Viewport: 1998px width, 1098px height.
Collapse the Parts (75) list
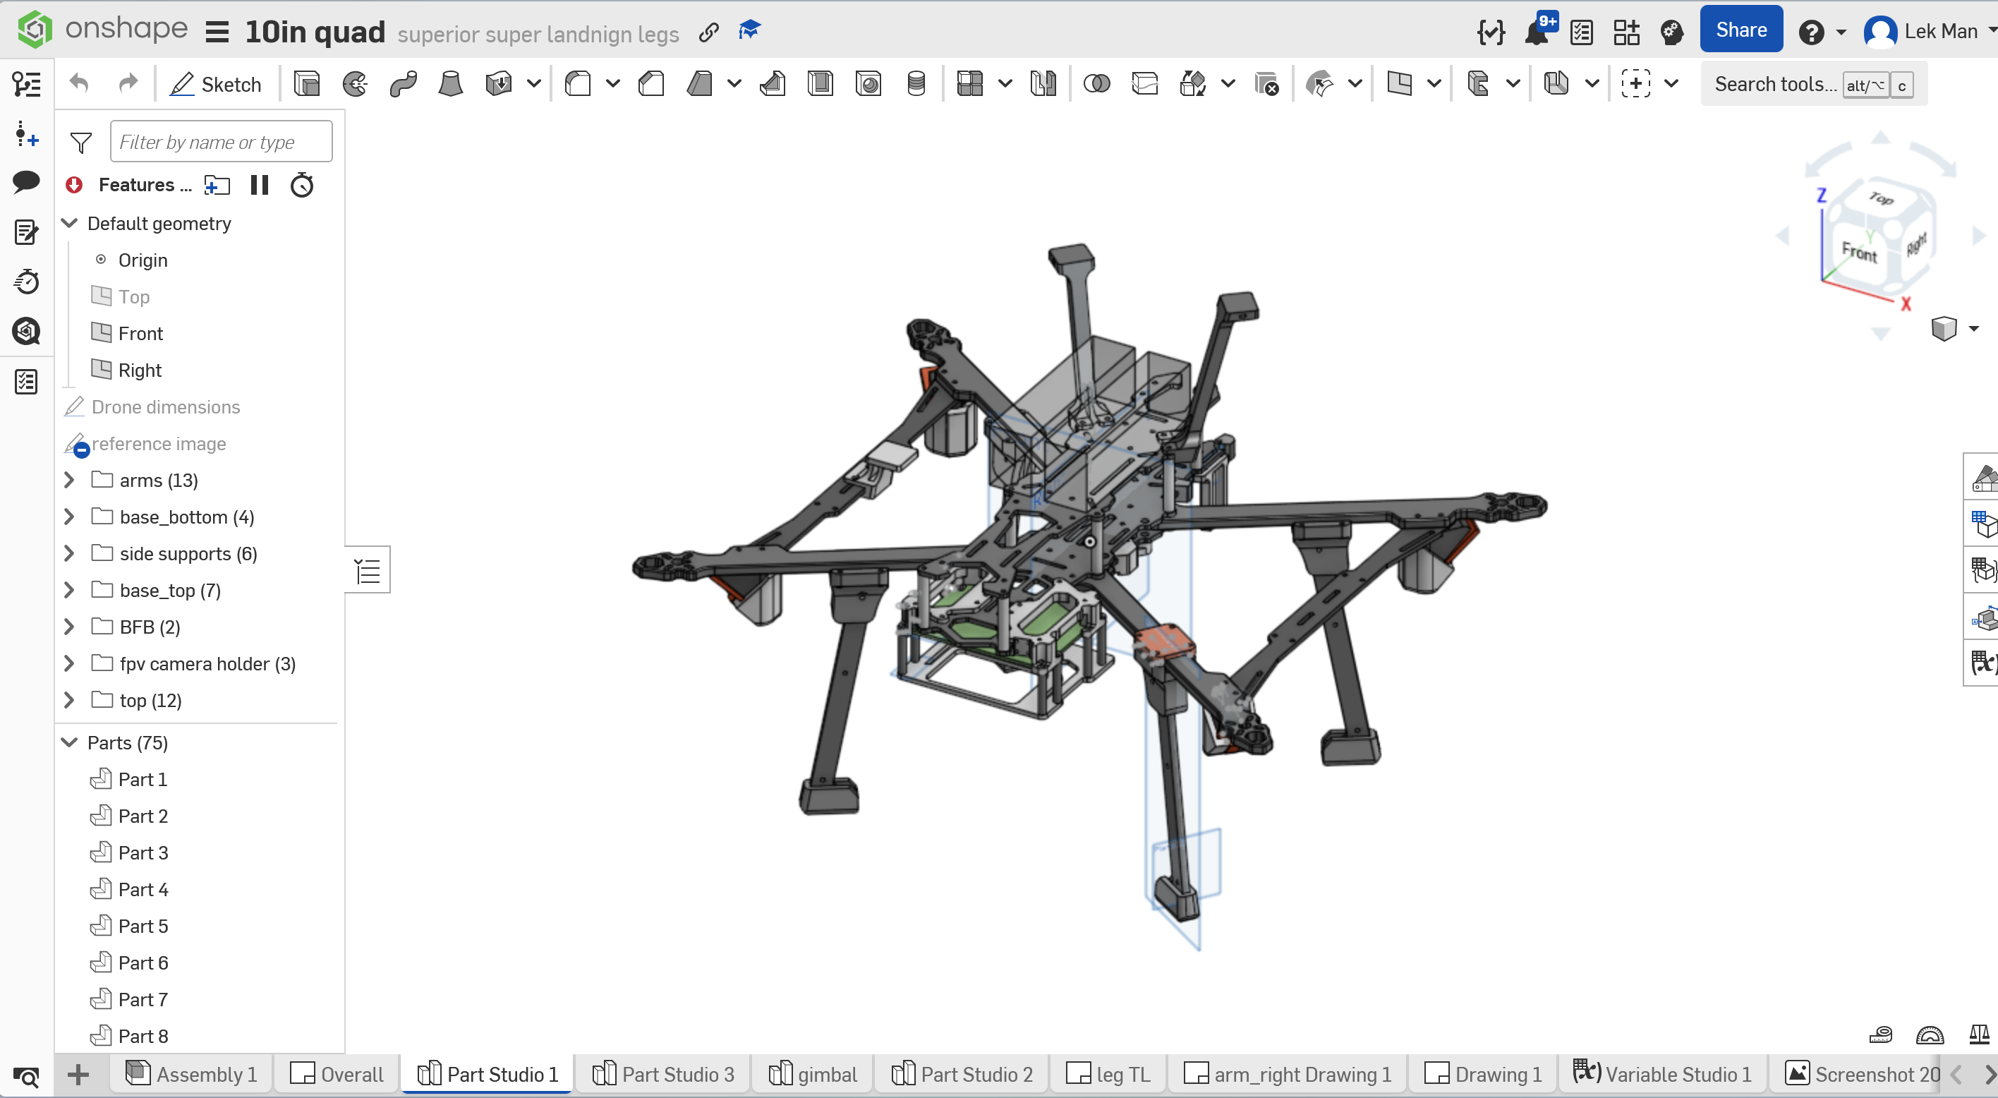coord(69,742)
